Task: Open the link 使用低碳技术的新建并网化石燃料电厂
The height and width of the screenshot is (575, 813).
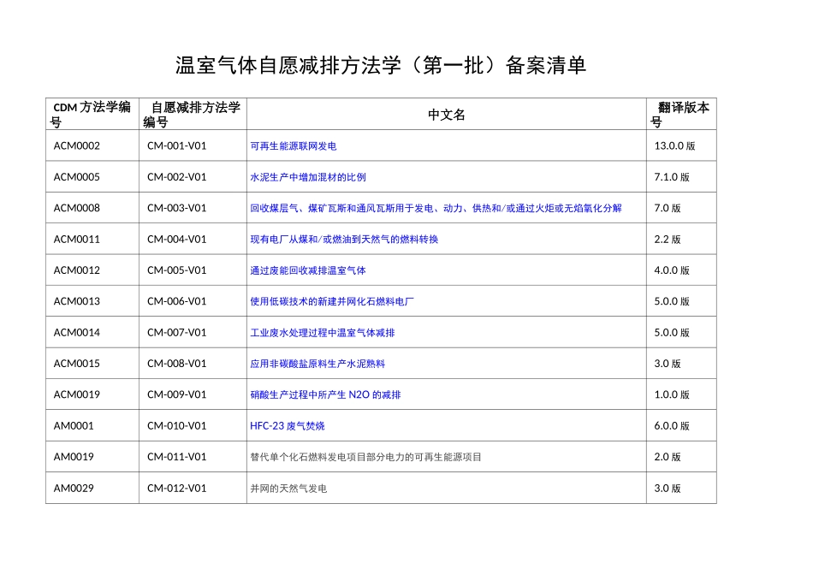Action: click(332, 302)
